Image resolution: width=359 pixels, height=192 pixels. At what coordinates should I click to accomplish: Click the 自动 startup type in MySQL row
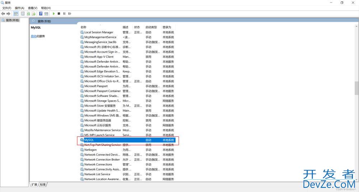tap(148, 140)
